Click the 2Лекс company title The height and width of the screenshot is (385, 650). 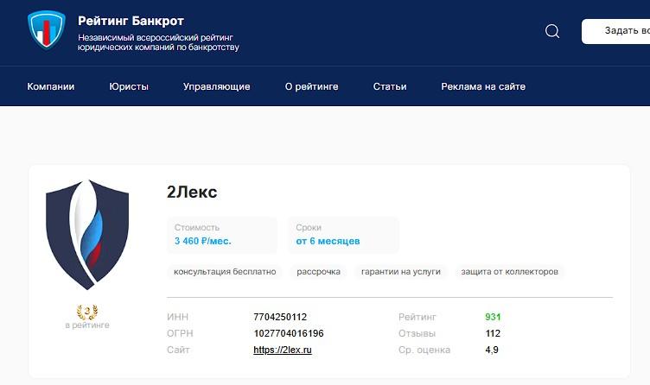coord(192,192)
